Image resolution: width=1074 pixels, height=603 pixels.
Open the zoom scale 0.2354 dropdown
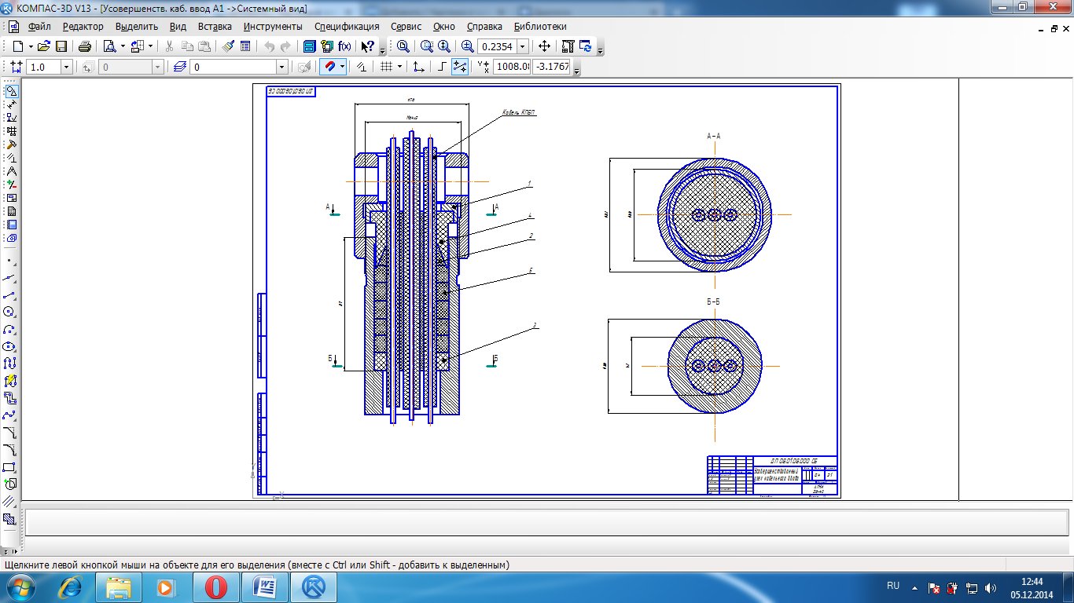522,47
